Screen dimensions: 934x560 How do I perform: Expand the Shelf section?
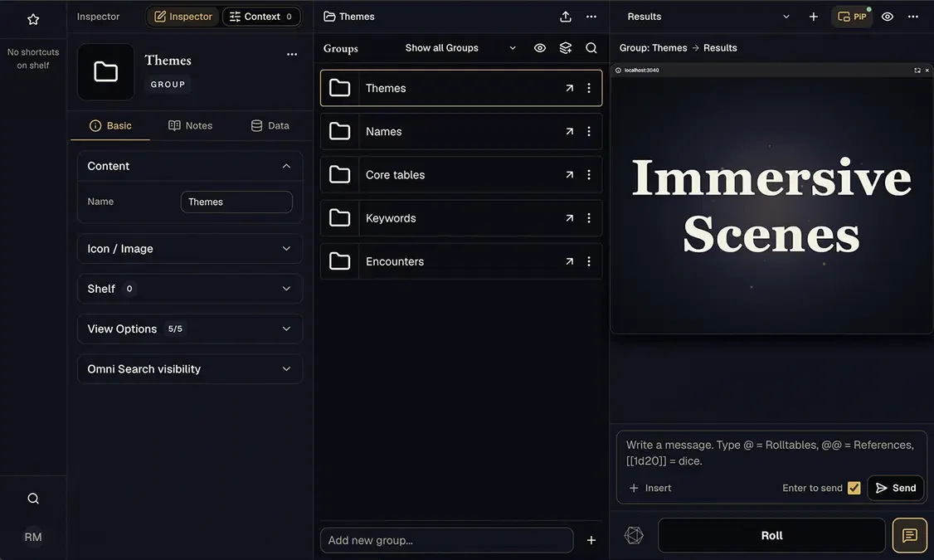click(x=190, y=289)
